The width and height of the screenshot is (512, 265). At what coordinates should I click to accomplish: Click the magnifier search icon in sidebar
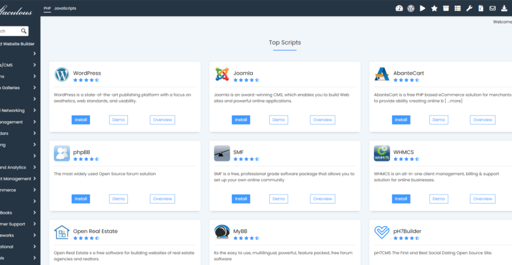pyautogui.click(x=24, y=31)
